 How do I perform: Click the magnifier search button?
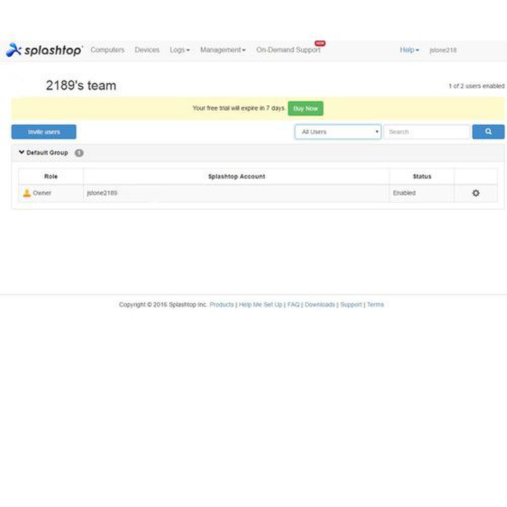[x=488, y=132]
